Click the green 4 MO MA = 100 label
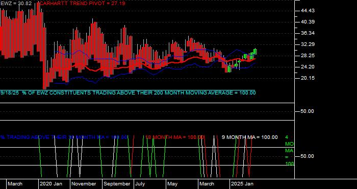This screenshot has height=189, width=357. pyautogui.click(x=290, y=151)
